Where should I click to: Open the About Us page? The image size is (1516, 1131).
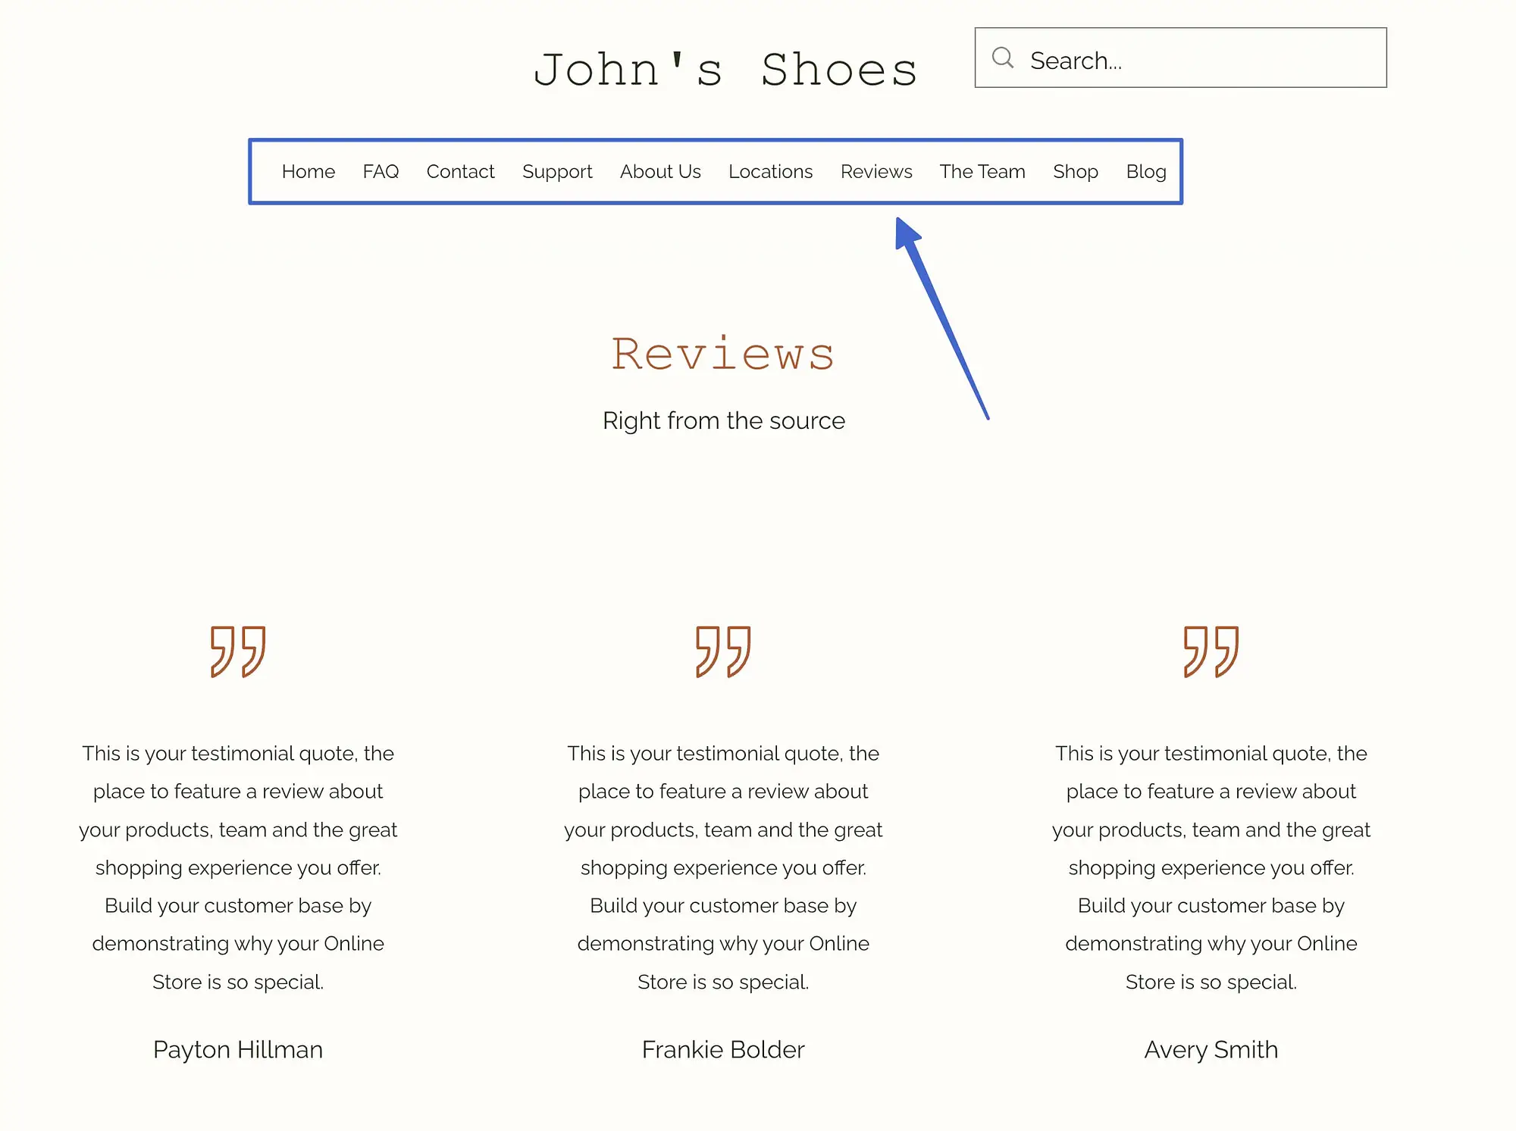tap(659, 171)
